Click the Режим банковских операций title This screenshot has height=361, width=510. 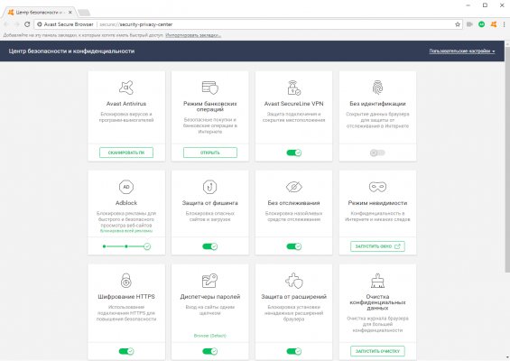209,106
